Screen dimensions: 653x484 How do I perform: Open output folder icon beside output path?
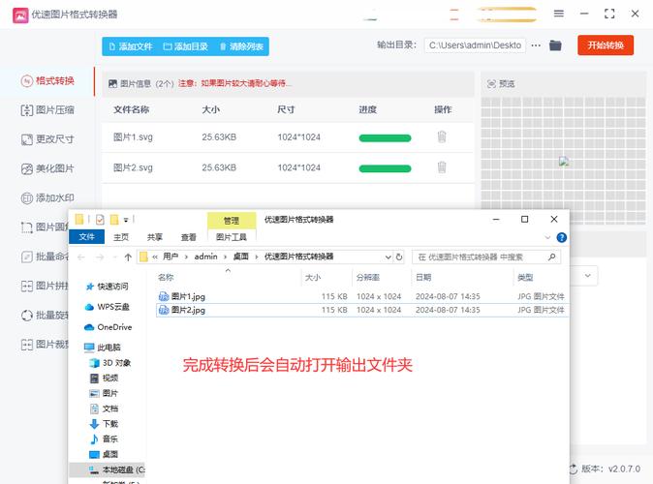(x=555, y=45)
